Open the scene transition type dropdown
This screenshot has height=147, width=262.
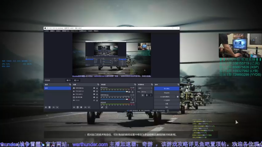(145, 88)
